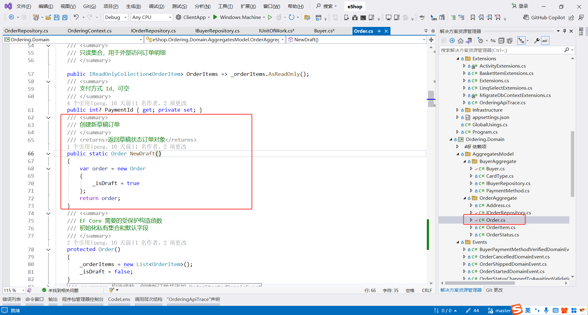Click the Restart circular arrow icon
Image resolution: width=588 pixels, height=315 pixels.
tap(292, 17)
